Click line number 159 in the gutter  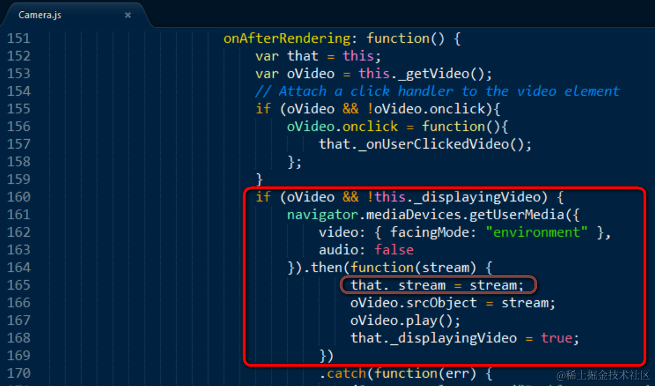(x=19, y=179)
